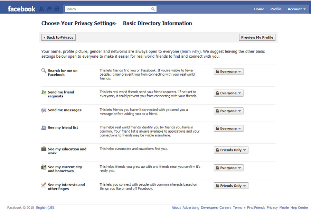This screenshot has height=212, width=311.
Task: Click the speech bubble icon beside Send me messages
Action: click(44, 110)
